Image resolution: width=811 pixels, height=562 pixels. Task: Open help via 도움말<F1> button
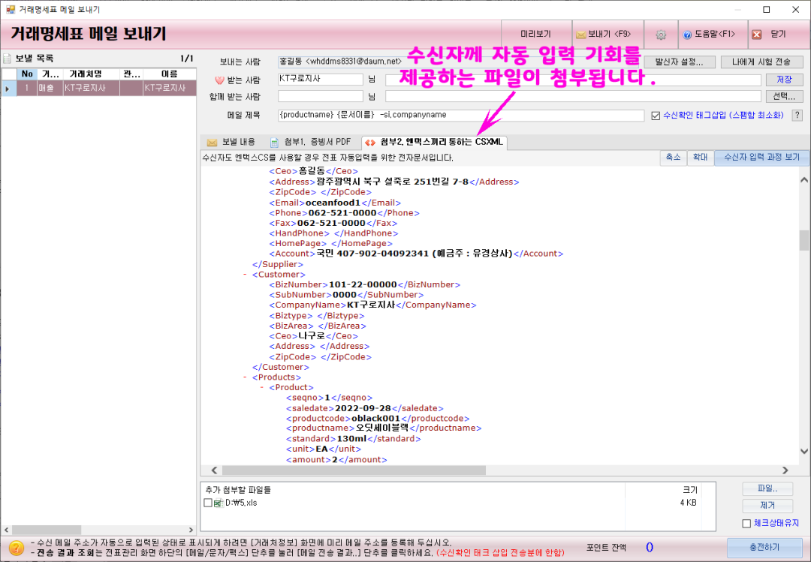tap(713, 34)
